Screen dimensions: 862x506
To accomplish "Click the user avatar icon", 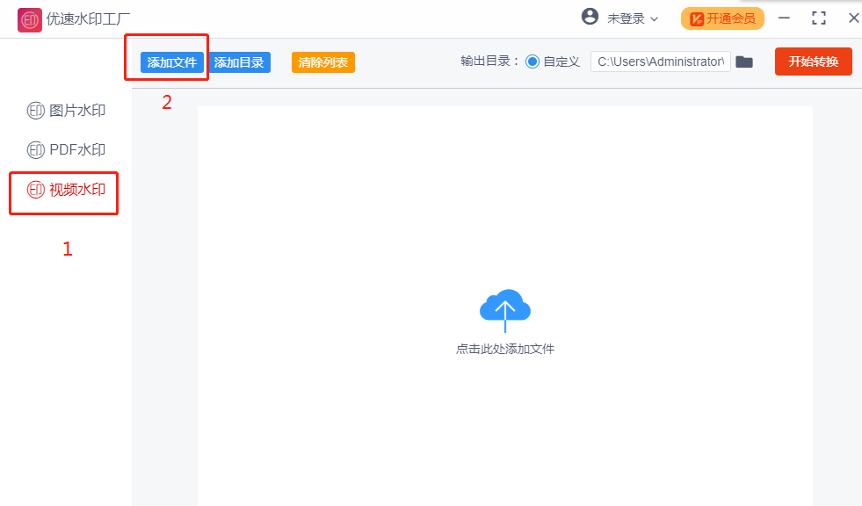I will coord(590,18).
